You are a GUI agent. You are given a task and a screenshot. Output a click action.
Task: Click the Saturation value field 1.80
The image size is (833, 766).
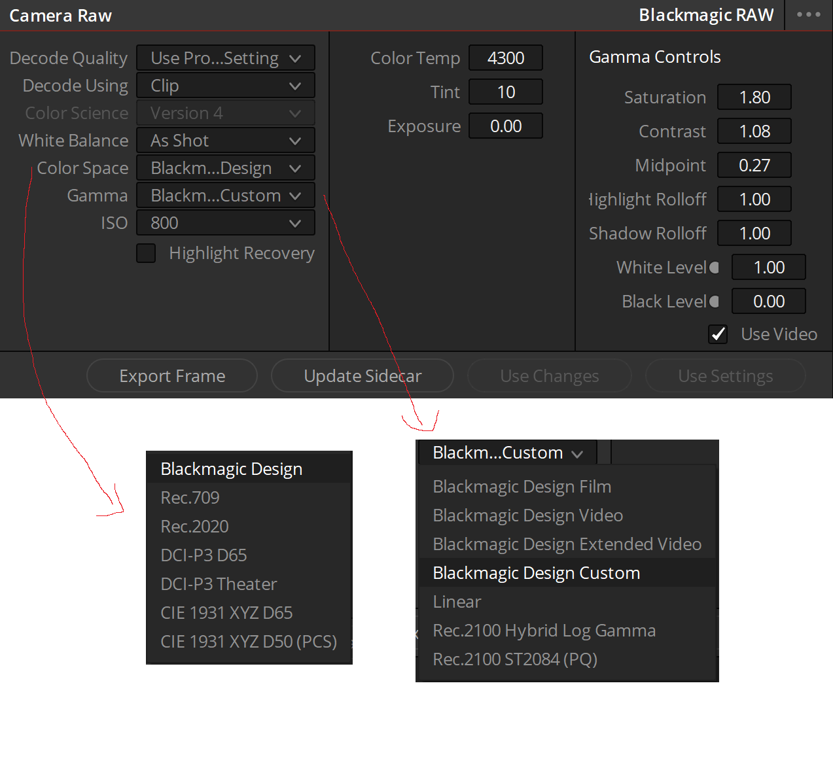[x=754, y=97]
